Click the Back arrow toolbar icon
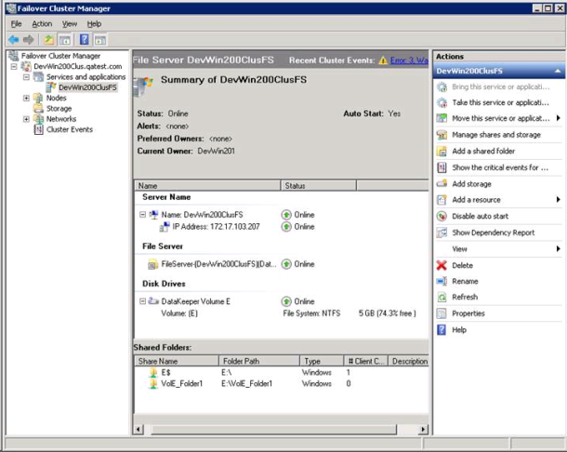Screen dimensions: 567x452 pos(13,39)
